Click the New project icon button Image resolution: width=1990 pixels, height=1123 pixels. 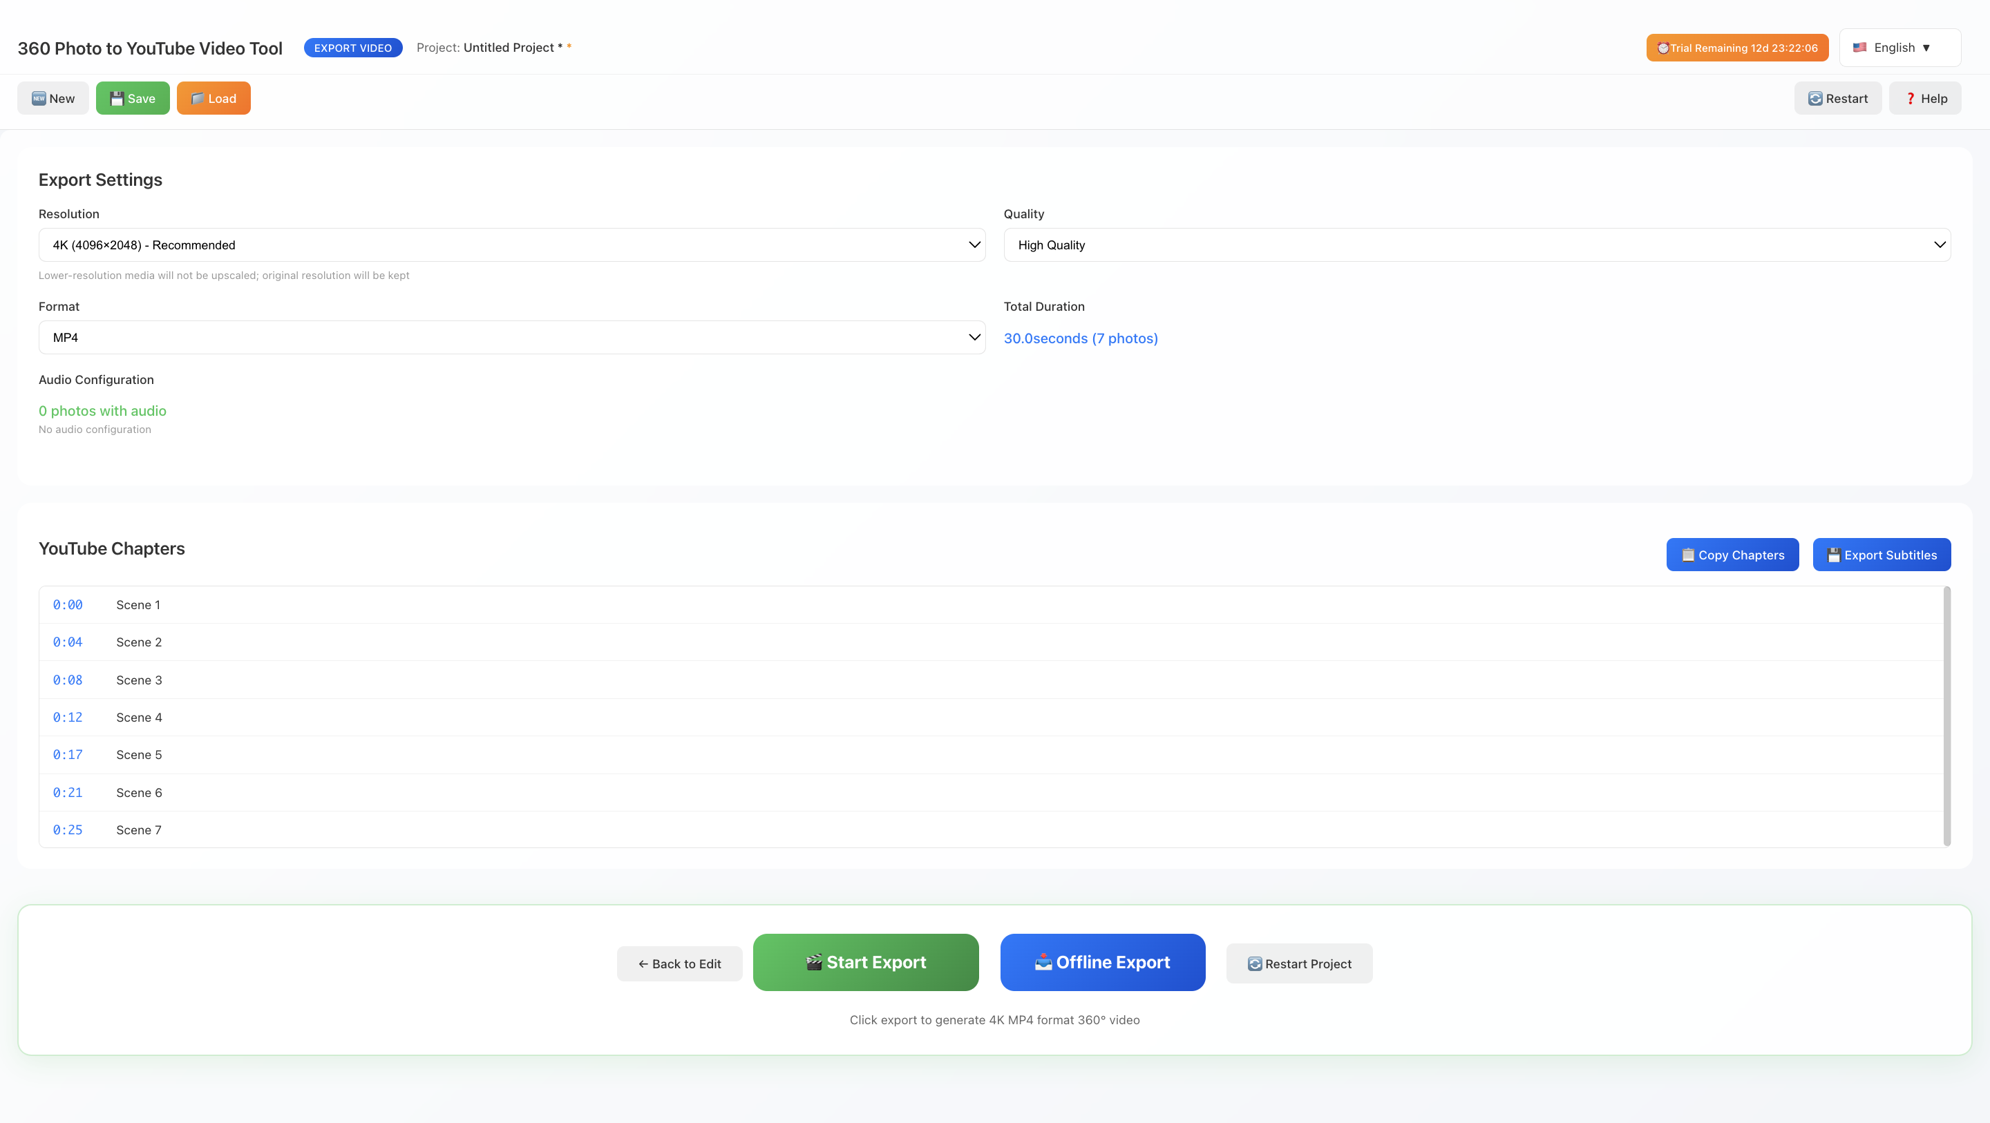click(39, 98)
